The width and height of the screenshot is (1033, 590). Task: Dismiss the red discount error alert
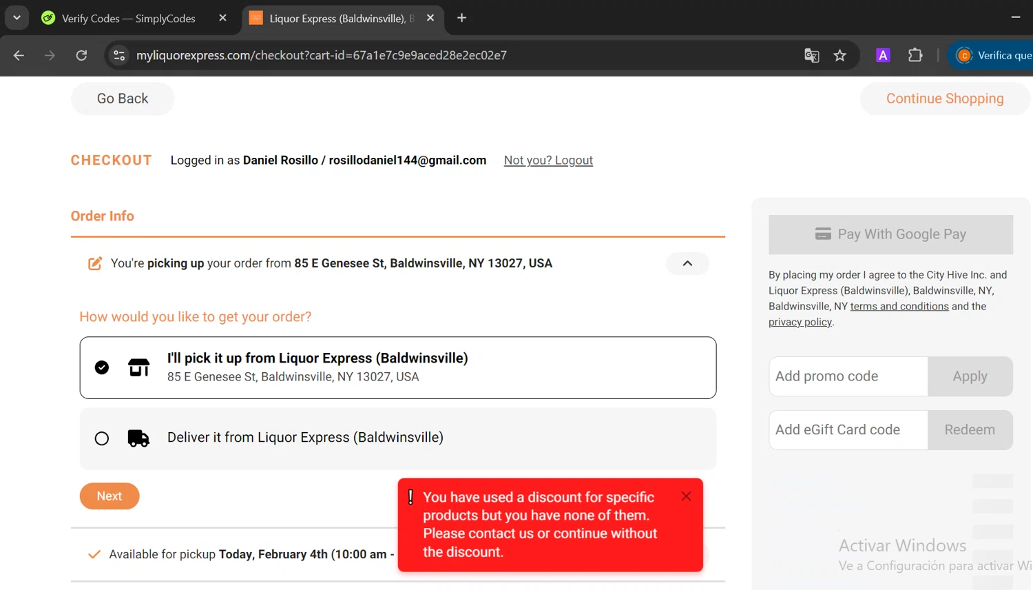click(x=686, y=496)
